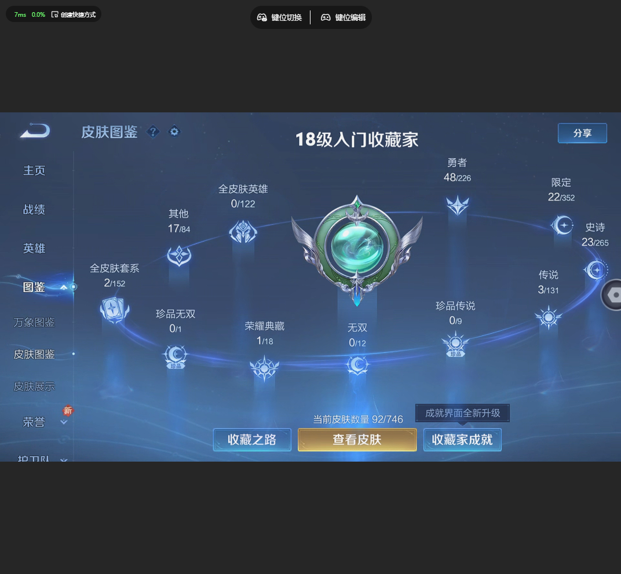Collapse the 图鉴 sidebar section arrow

coord(64,287)
